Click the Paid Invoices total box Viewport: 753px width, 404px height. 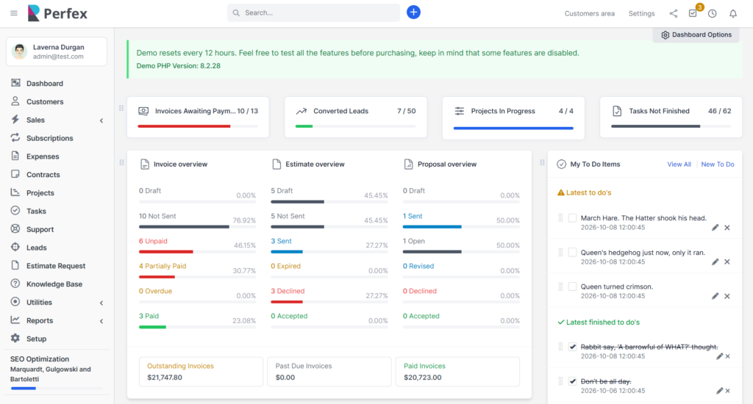point(457,372)
